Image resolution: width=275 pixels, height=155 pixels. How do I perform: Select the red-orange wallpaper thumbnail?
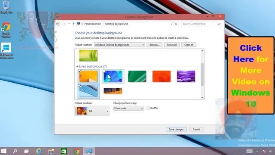pyautogui.click(x=162, y=76)
